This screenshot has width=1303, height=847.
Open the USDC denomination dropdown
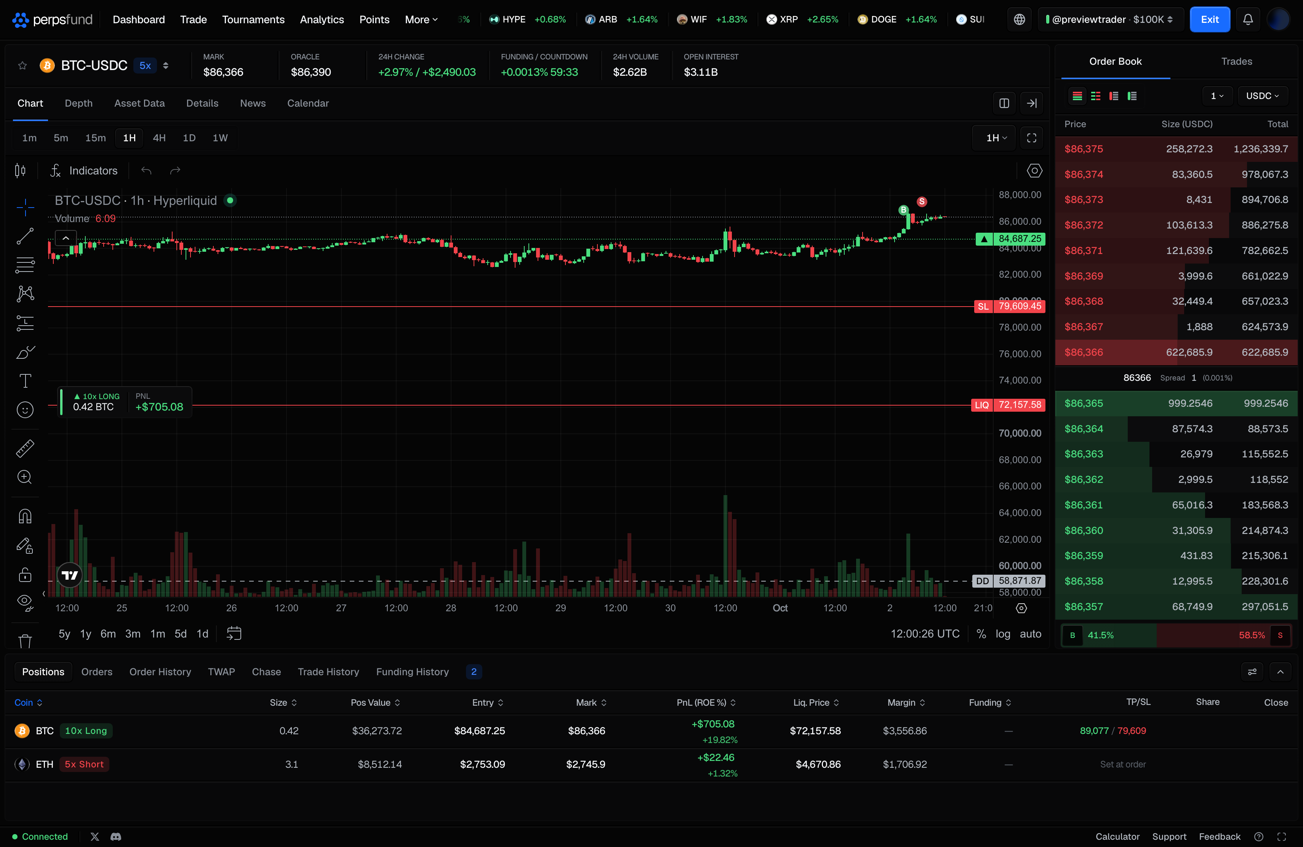[1262, 96]
